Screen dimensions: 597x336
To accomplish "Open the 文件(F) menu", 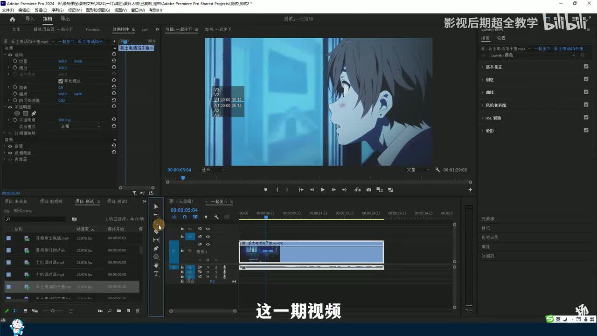I will [8, 10].
